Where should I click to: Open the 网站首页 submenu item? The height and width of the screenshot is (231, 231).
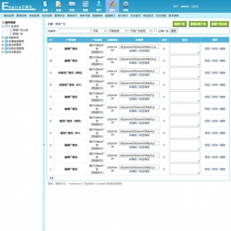click(148, 15)
